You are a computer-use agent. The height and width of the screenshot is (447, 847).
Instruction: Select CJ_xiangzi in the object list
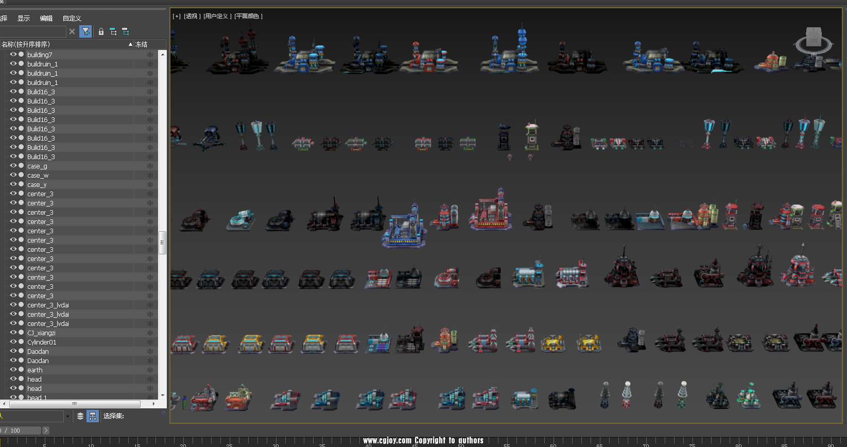coord(41,333)
